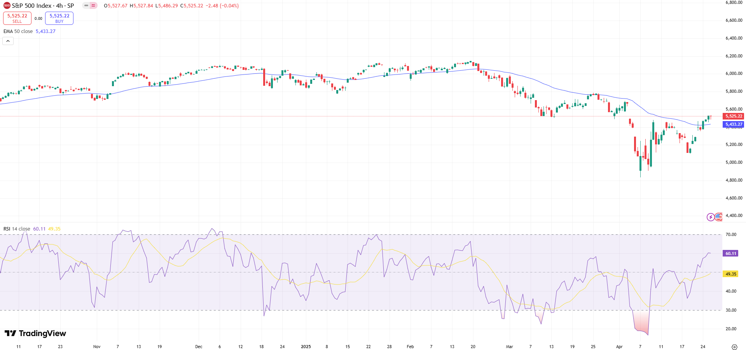Click the 5,525.22 SELL button
Screen dimensions: 746x352
[17, 18]
